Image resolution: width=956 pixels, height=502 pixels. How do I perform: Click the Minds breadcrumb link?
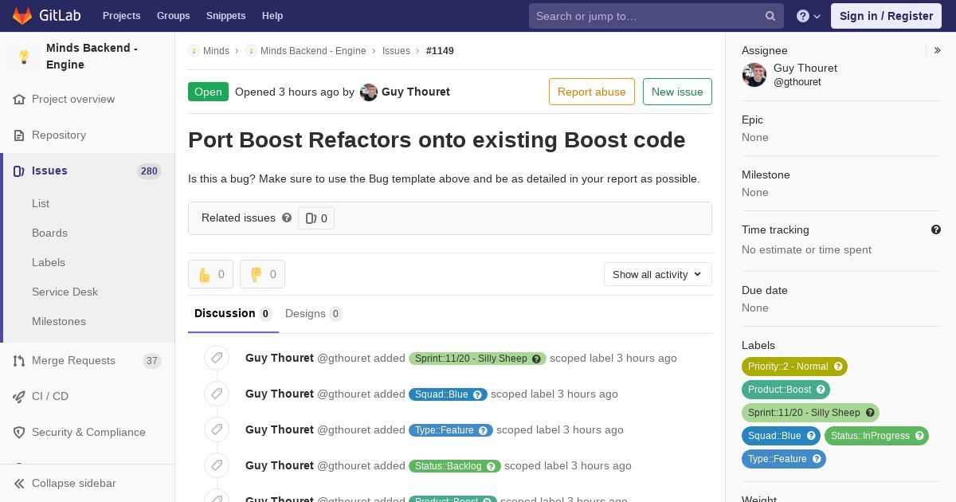216,51
